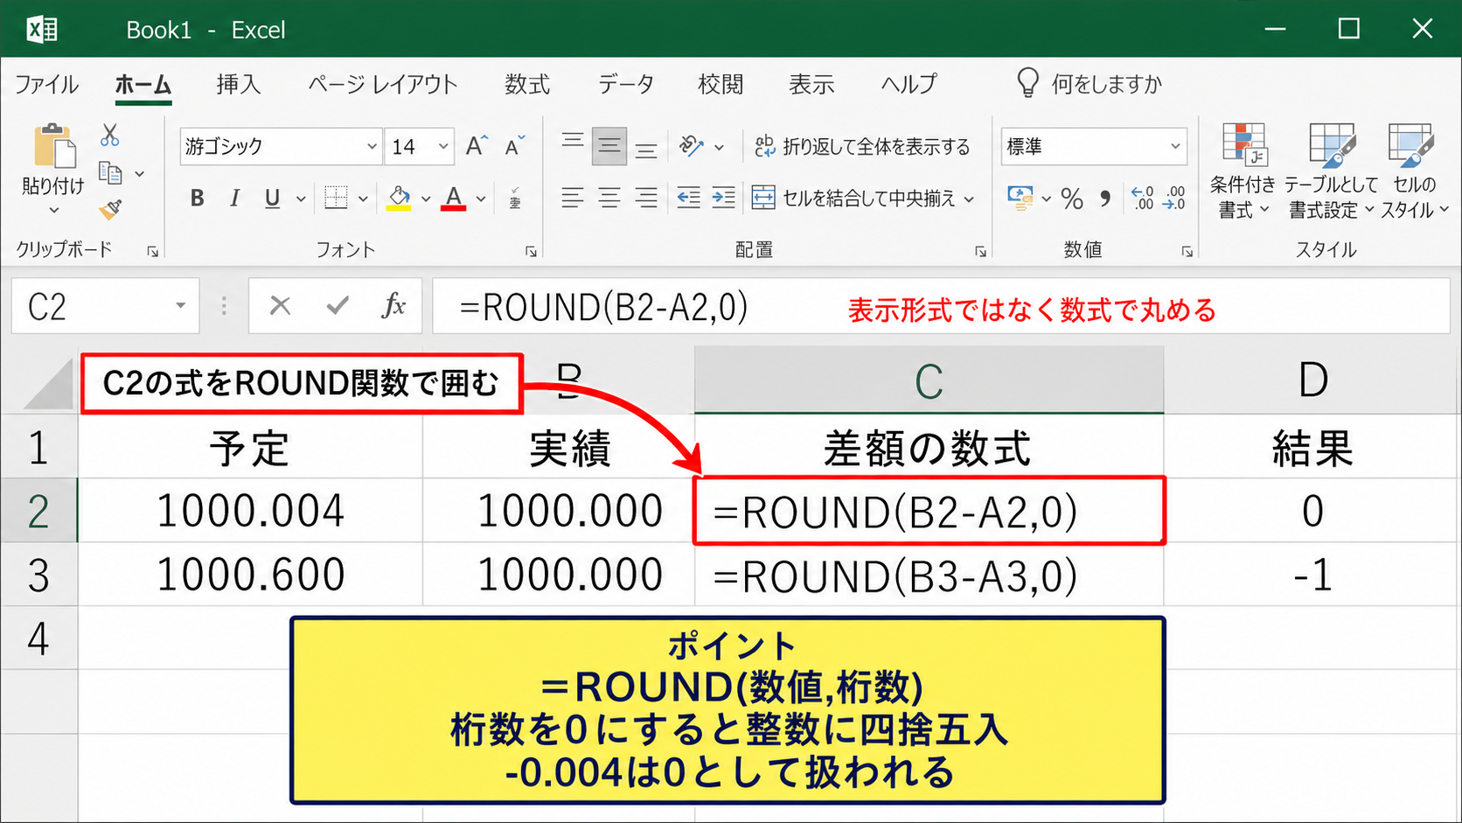Open the ファイル tab
Image resolution: width=1462 pixels, height=823 pixels.
pos(46,84)
